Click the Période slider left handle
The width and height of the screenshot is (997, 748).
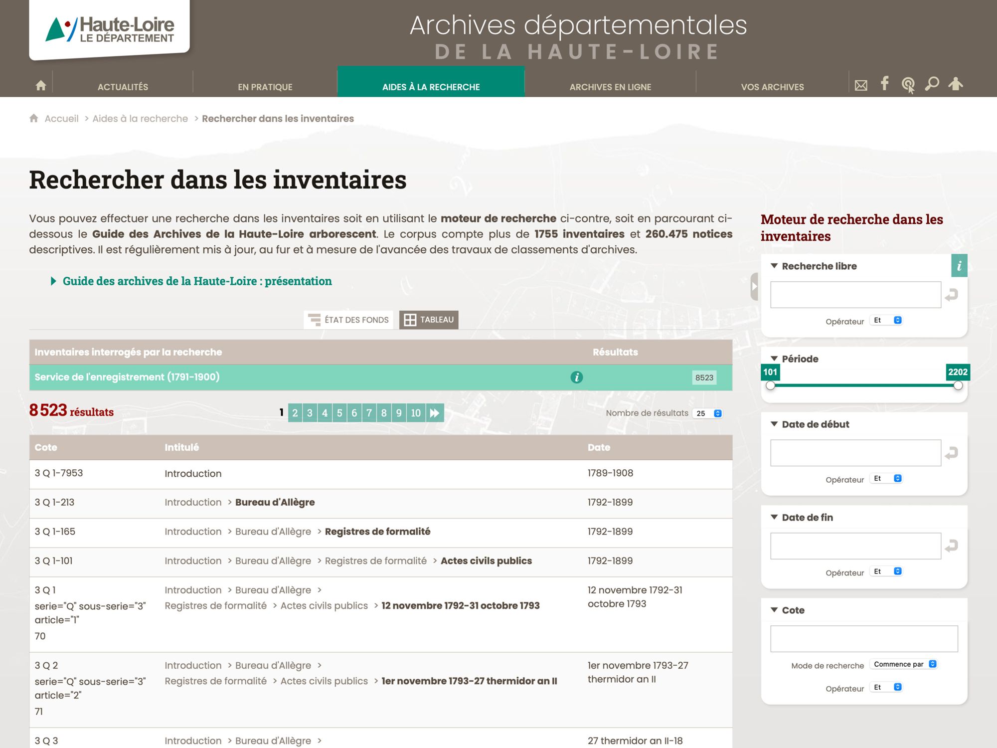[771, 385]
